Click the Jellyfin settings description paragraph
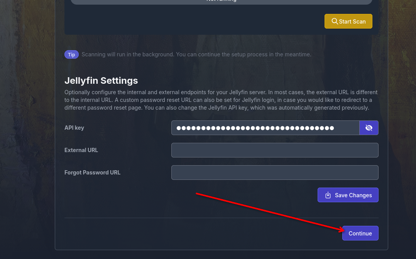Viewport: 416px width, 259px height. pyautogui.click(x=221, y=100)
